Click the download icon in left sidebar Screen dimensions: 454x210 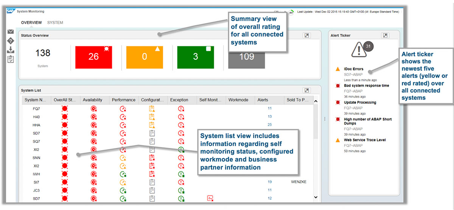pyautogui.click(x=11, y=50)
